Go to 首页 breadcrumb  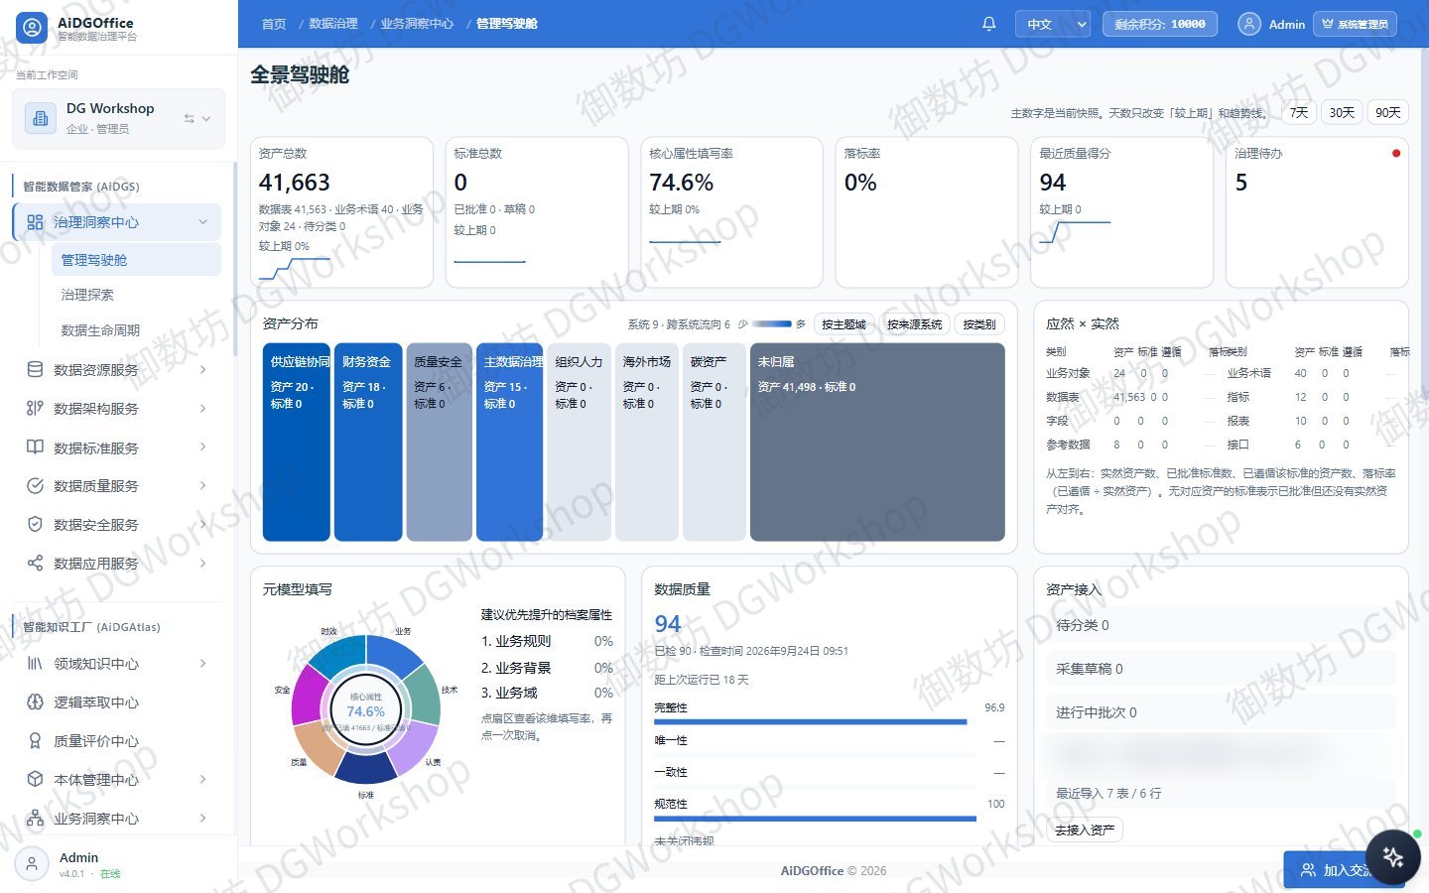tap(274, 24)
